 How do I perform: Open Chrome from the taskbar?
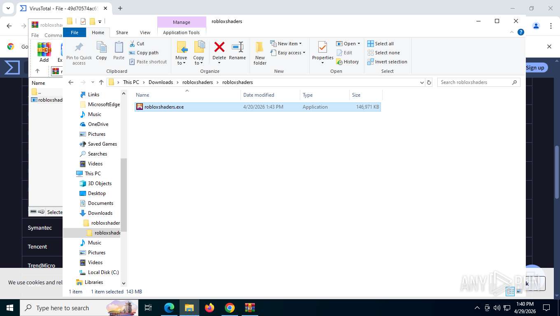230,308
